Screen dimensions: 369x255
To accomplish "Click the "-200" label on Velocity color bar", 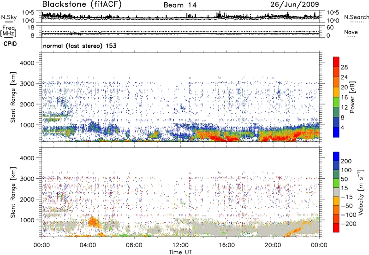I will point(349,224).
